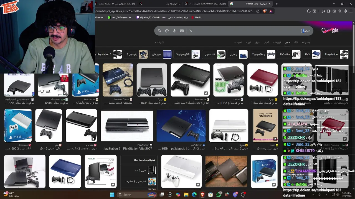
Task: Click related search سوني 3 فات
Action: pyautogui.click(x=139, y=171)
